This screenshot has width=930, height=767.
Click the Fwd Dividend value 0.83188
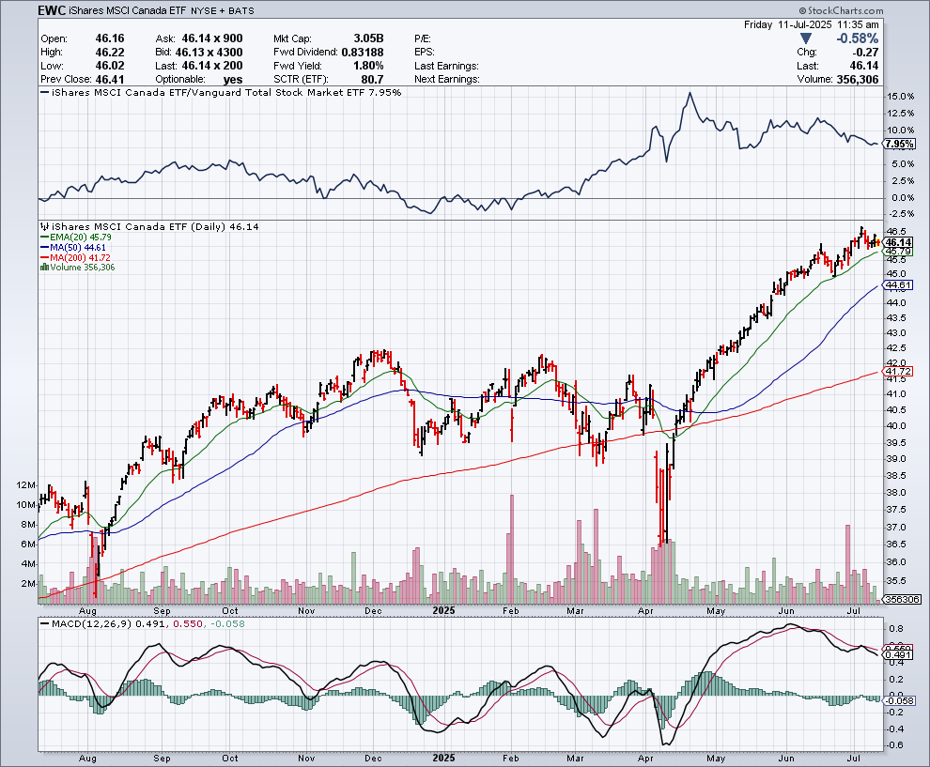[x=363, y=53]
